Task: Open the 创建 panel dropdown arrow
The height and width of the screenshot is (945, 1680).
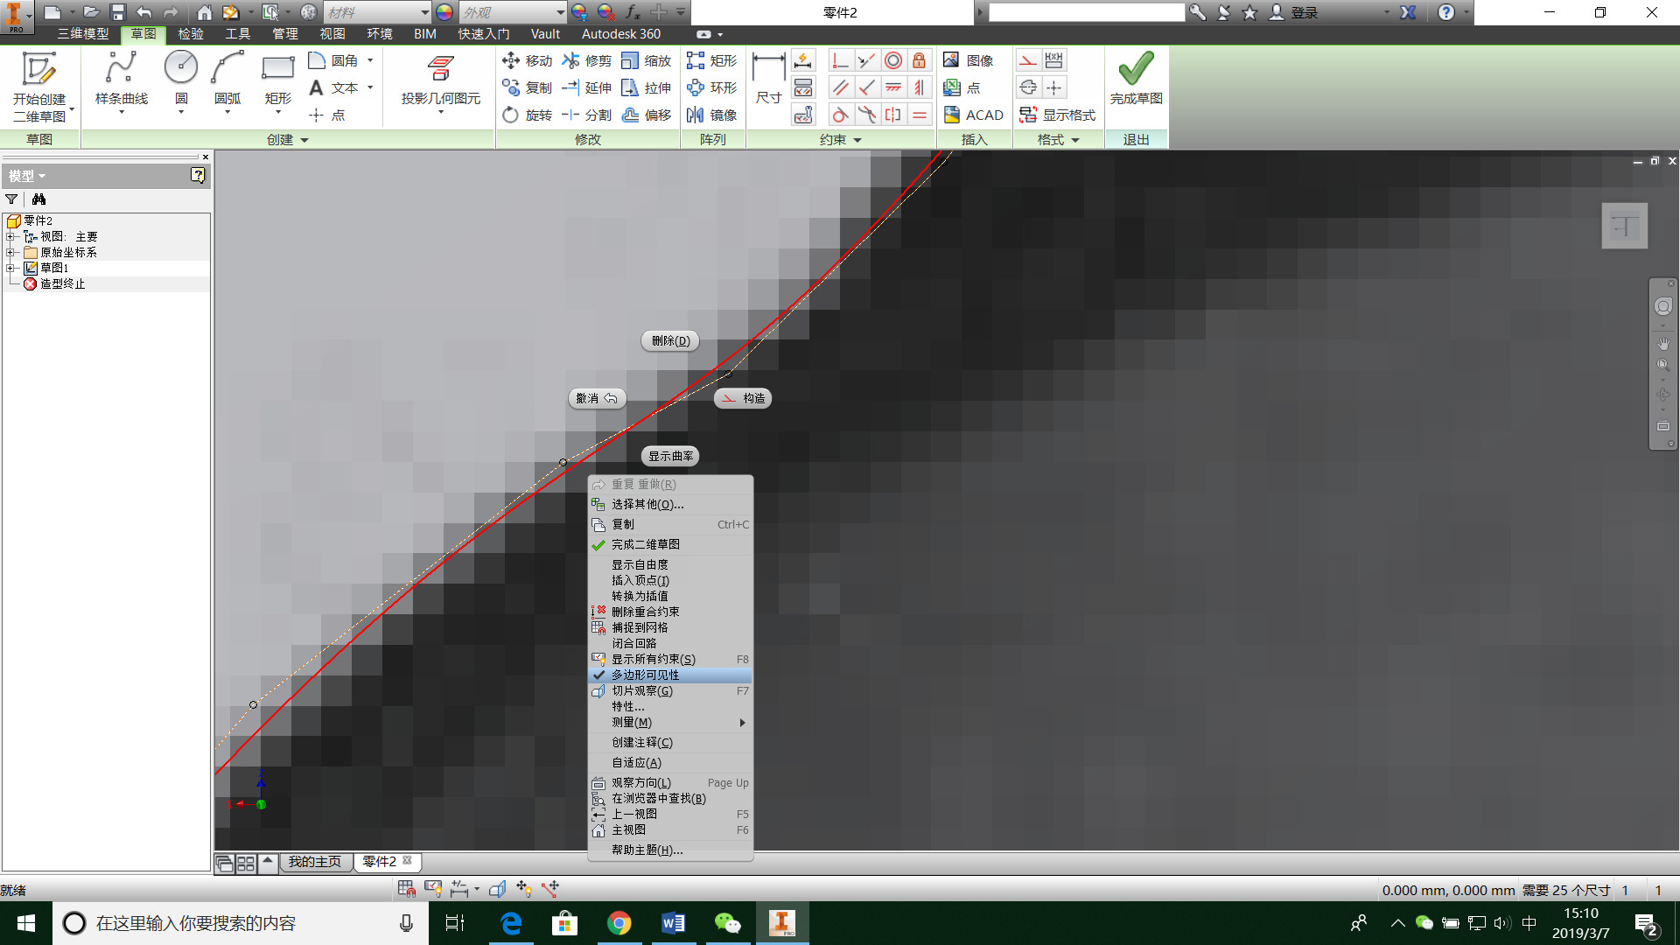Action: coord(304,140)
